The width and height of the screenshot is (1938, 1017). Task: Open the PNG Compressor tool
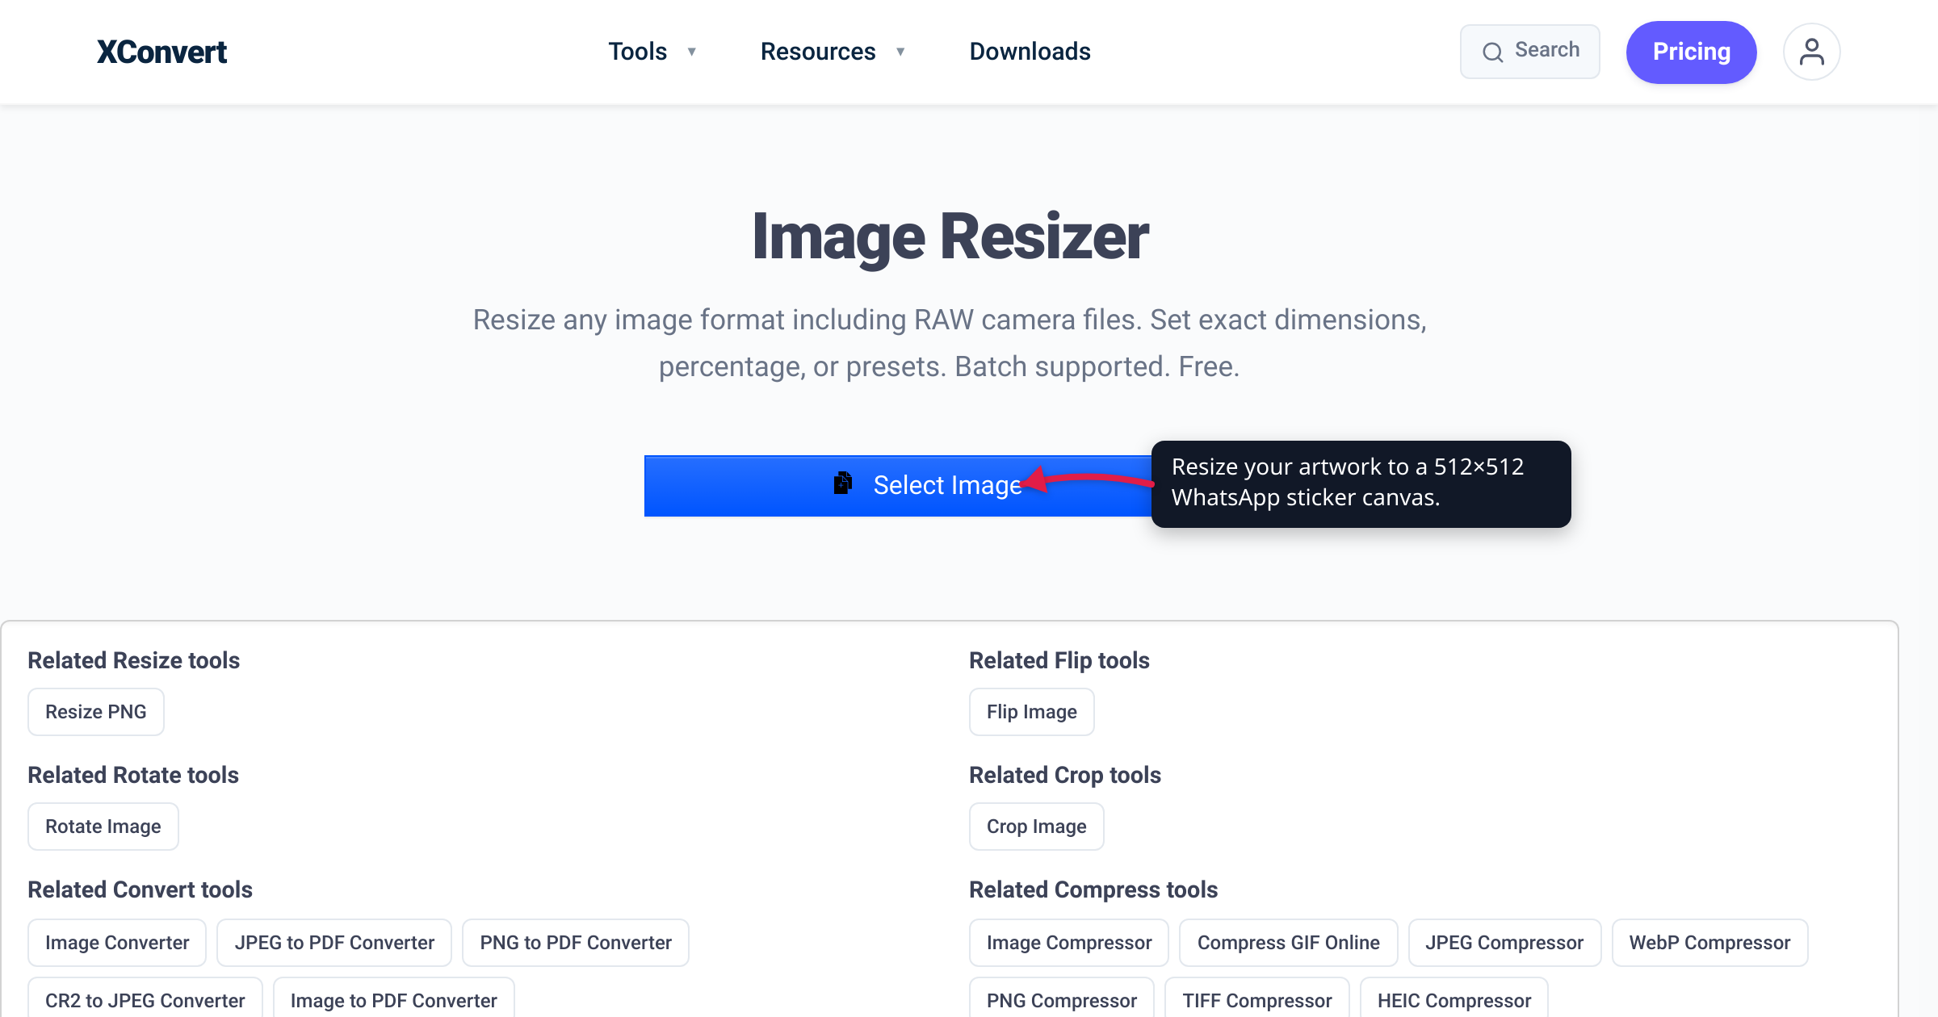1062,999
